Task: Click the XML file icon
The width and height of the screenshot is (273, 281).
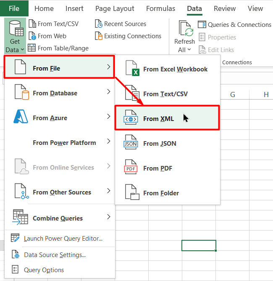Action: click(x=131, y=118)
